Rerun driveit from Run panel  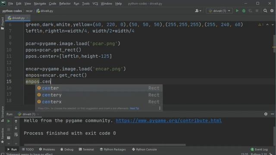[x=9, y=121]
